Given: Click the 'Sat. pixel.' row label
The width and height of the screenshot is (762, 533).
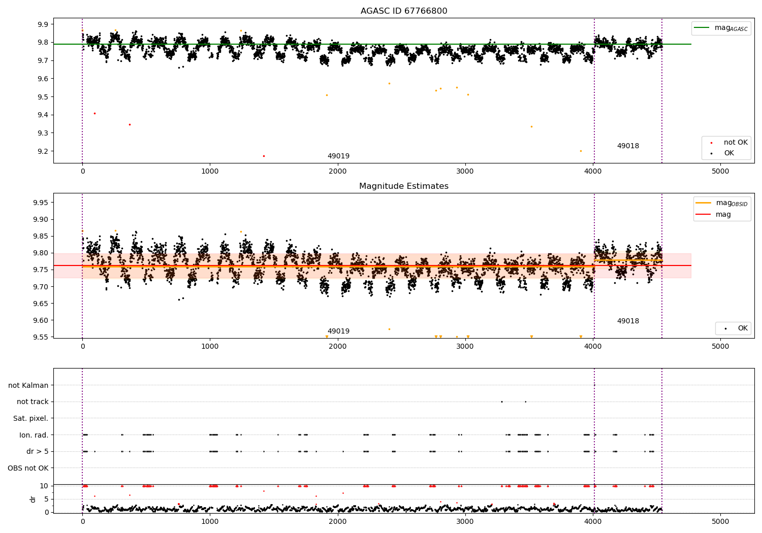Looking at the screenshot, I should tap(31, 418).
